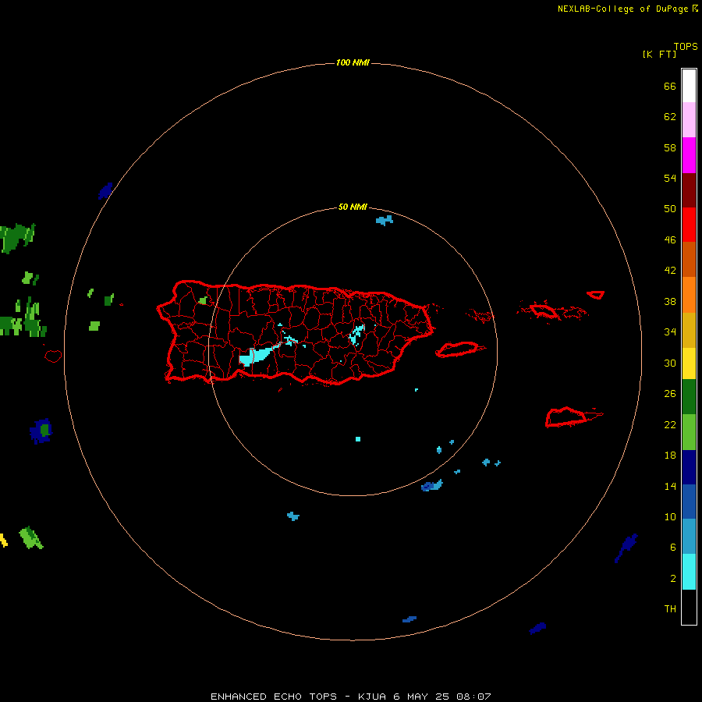The height and width of the screenshot is (702, 702).
Task: Select the light blue legend swatch
Action: point(689,537)
